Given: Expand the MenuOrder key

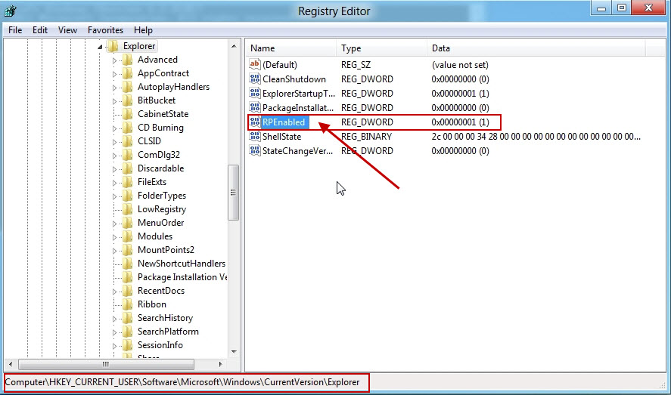Looking at the screenshot, I should [114, 224].
